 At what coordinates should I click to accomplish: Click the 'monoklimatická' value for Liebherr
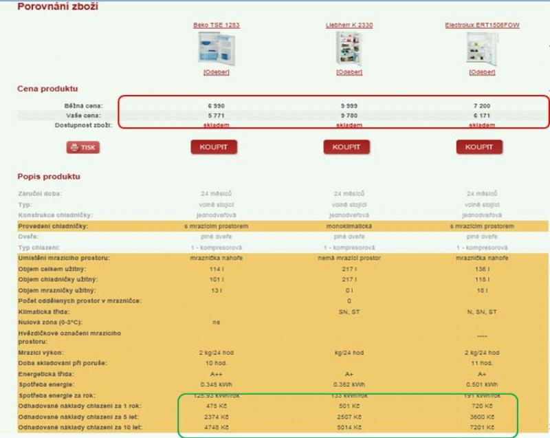[x=349, y=226]
